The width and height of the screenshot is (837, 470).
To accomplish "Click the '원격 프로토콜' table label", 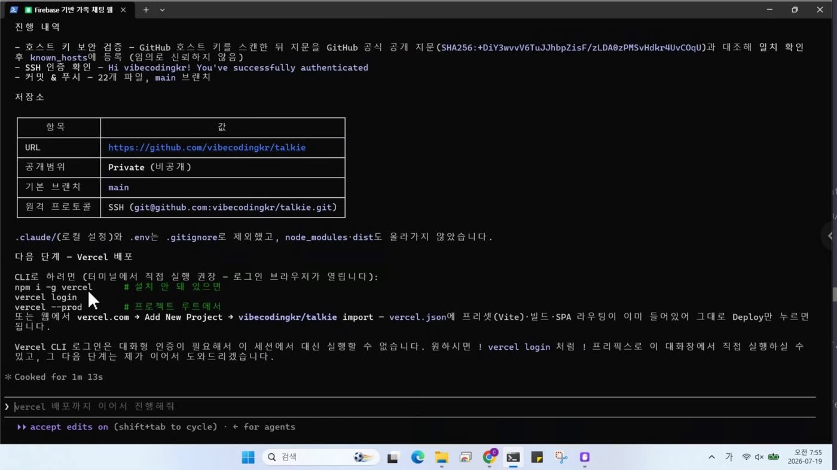I will pyautogui.click(x=58, y=207).
